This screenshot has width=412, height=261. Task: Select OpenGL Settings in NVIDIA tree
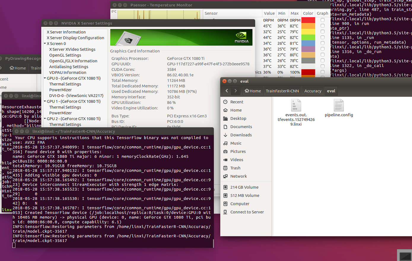tap(65, 55)
